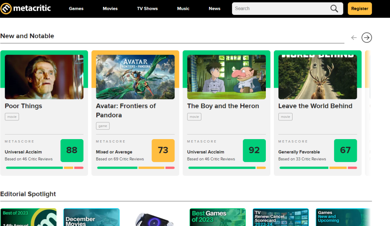Click the 67 score for Leave the World Behind
390x226 pixels.
345,151
